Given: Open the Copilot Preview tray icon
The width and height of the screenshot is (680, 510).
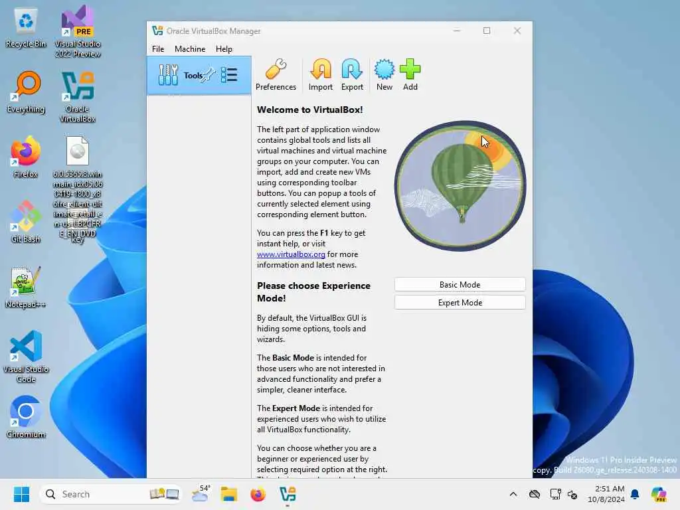Looking at the screenshot, I should 659,494.
